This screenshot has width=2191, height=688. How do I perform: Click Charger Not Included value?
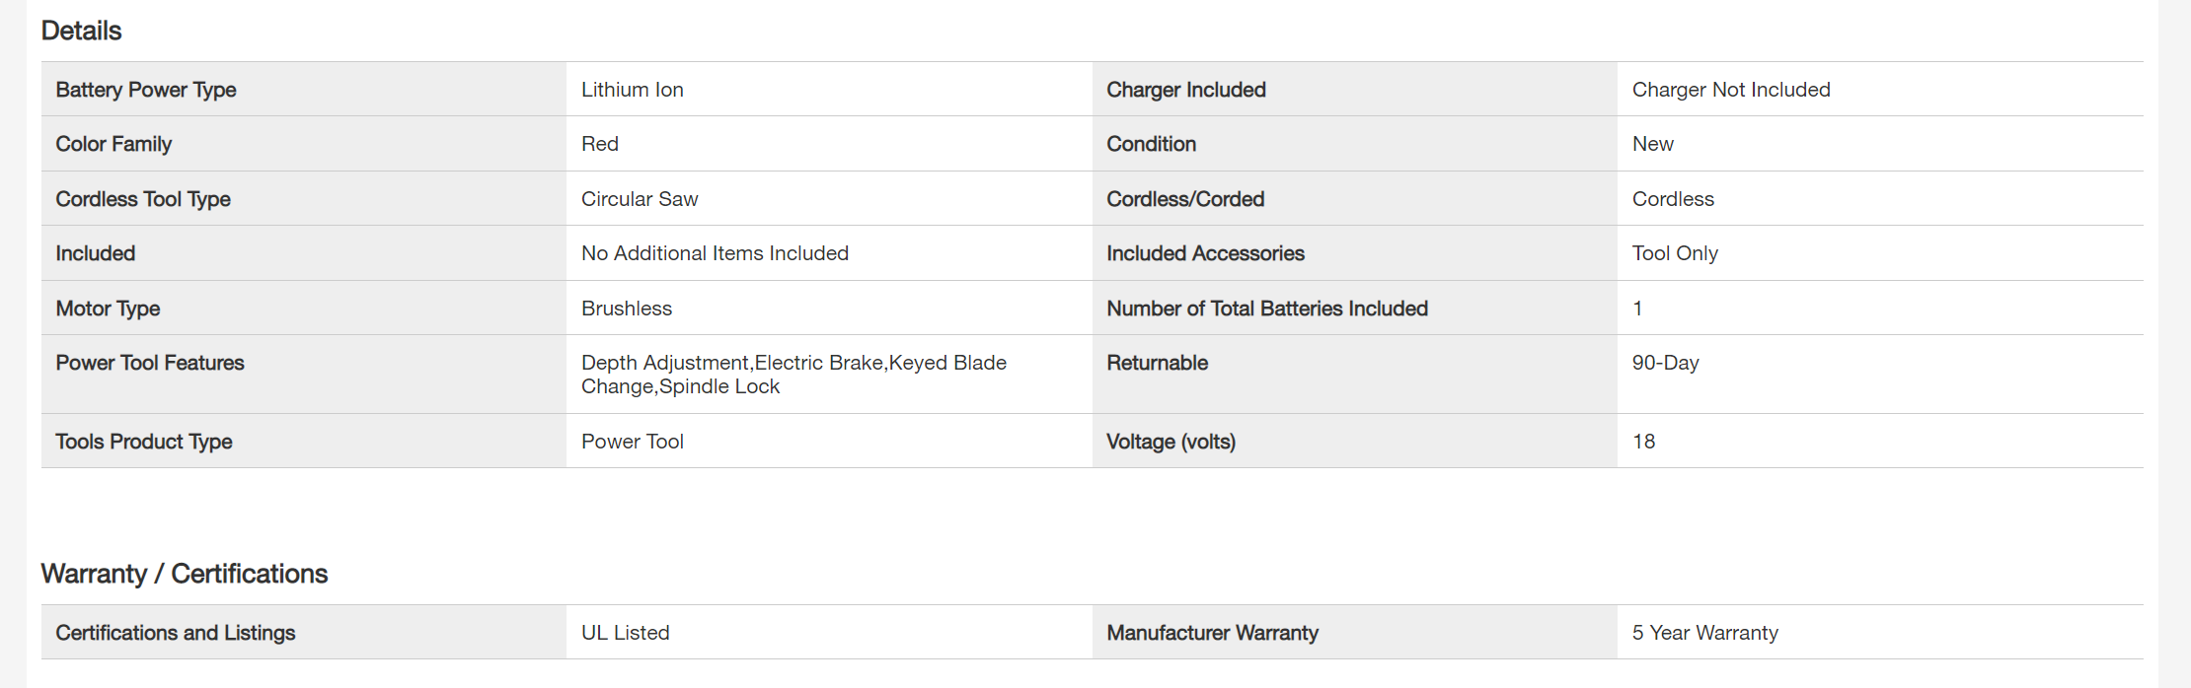(x=1731, y=90)
